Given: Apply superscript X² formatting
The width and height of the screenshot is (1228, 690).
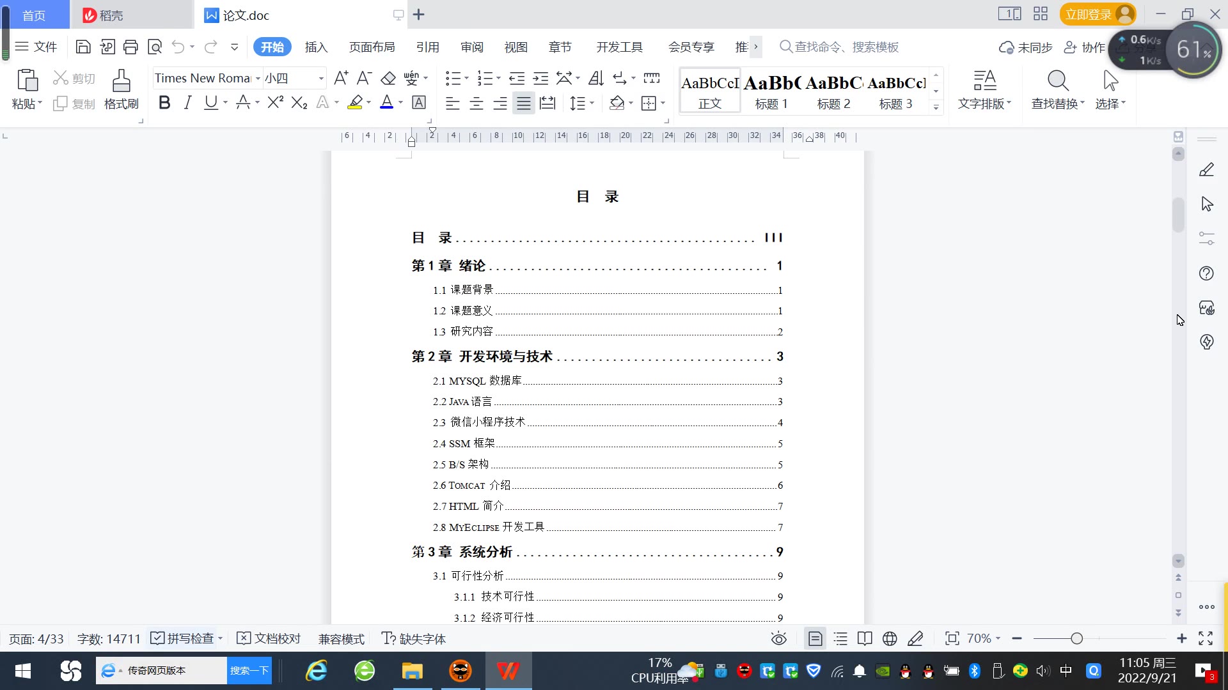Looking at the screenshot, I should point(276,102).
